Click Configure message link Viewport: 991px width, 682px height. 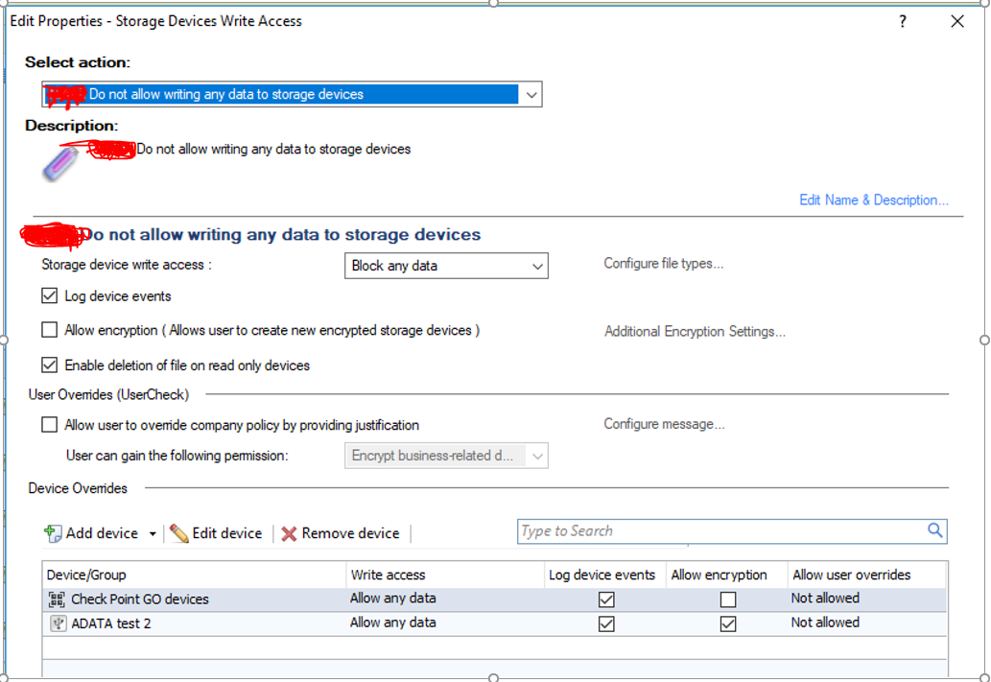click(x=663, y=423)
